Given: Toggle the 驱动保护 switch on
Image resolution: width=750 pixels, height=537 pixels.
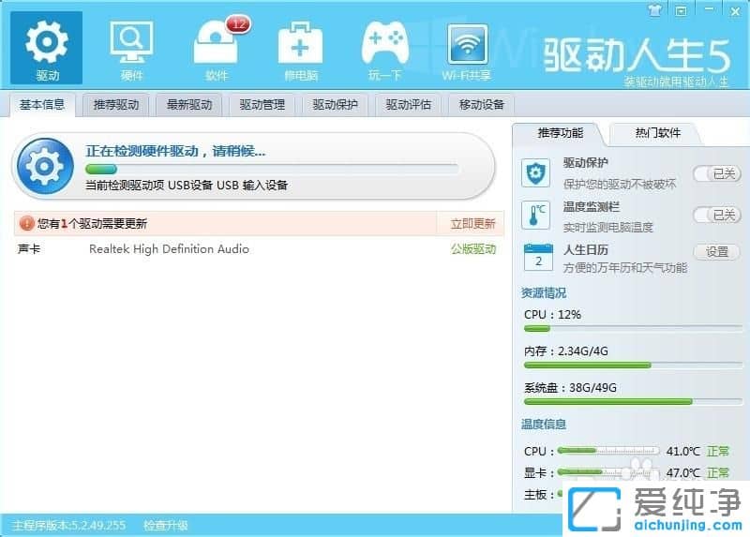Looking at the screenshot, I should pyautogui.click(x=717, y=173).
